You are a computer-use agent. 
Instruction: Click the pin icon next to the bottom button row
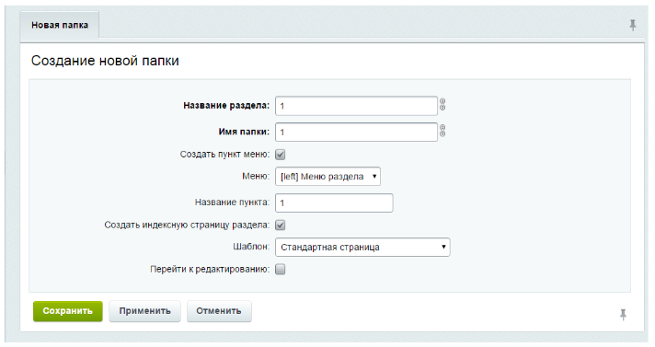tap(623, 315)
